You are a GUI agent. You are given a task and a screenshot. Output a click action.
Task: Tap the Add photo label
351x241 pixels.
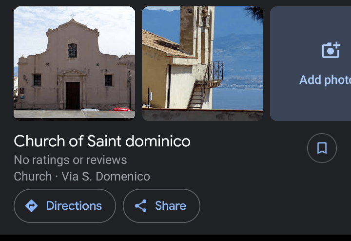[x=324, y=80]
